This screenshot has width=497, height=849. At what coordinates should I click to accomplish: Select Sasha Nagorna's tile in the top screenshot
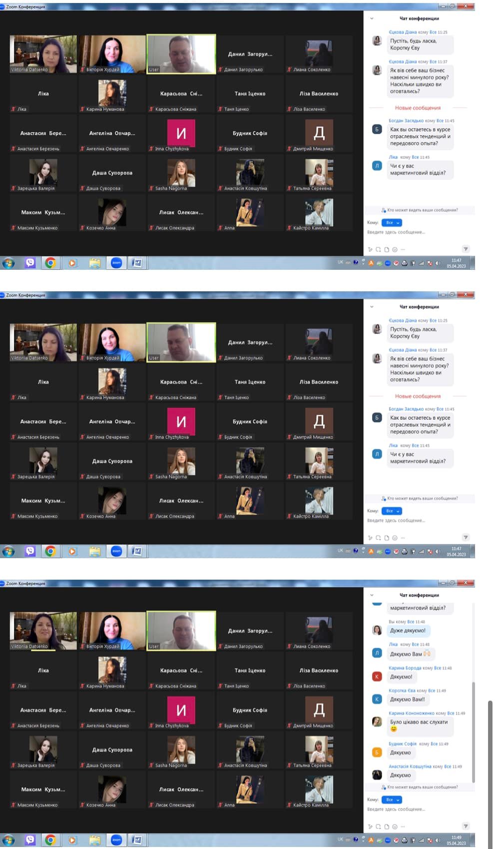point(181,173)
